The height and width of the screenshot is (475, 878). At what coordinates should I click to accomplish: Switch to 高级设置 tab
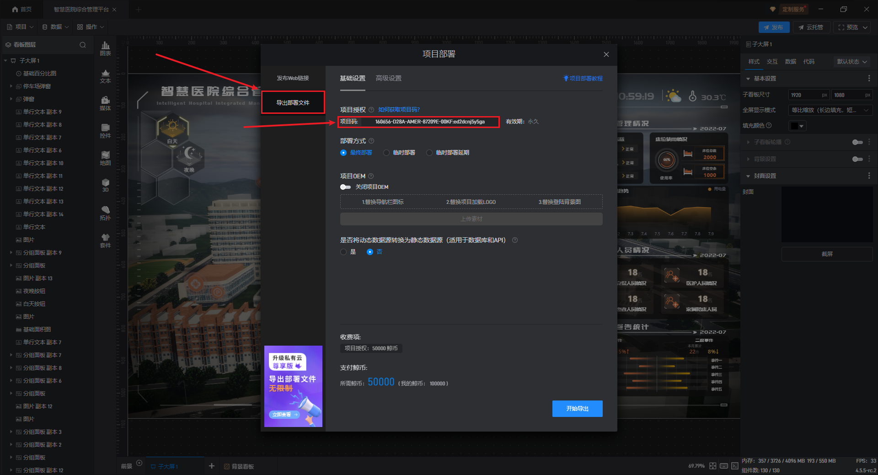coord(389,79)
